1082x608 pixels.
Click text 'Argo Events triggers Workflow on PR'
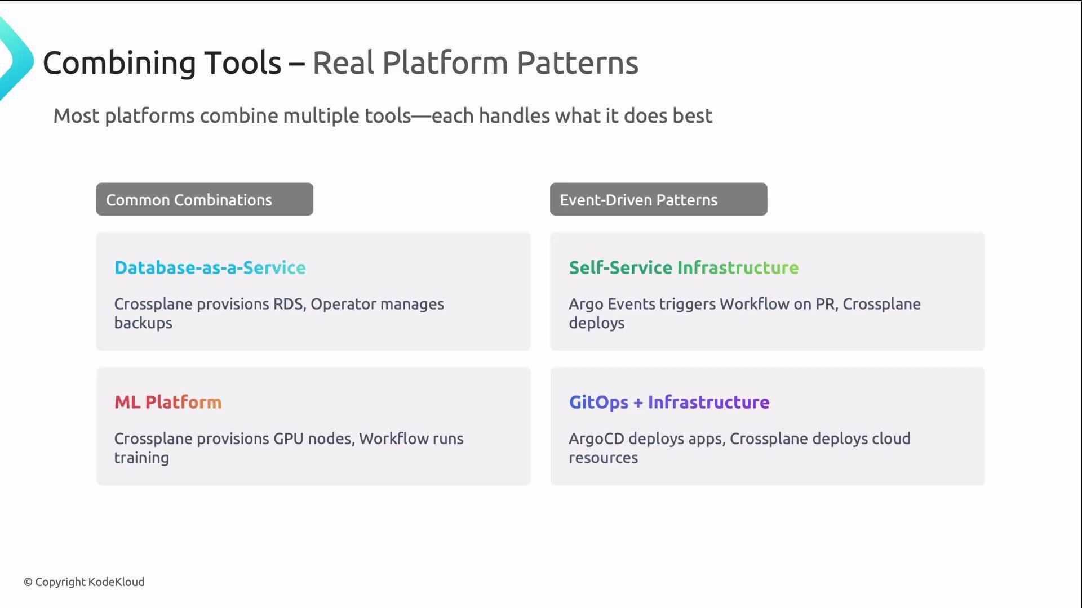pyautogui.click(x=703, y=304)
